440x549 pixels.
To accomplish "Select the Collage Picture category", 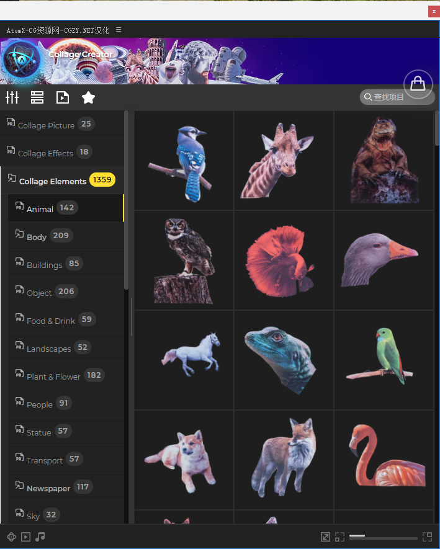I will [x=62, y=124].
